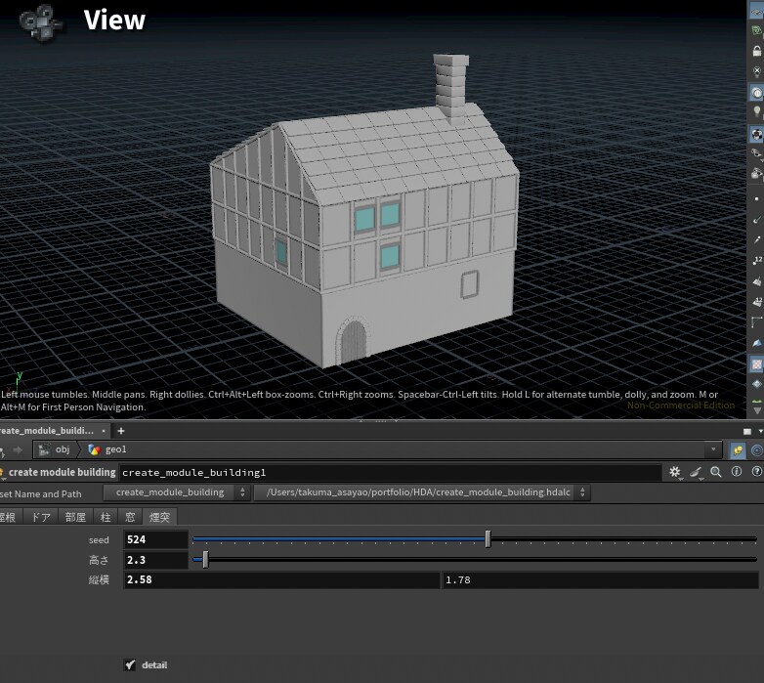Image resolution: width=764 pixels, height=683 pixels.
Task: Add a new pane tab with plus
Action: coord(121,431)
